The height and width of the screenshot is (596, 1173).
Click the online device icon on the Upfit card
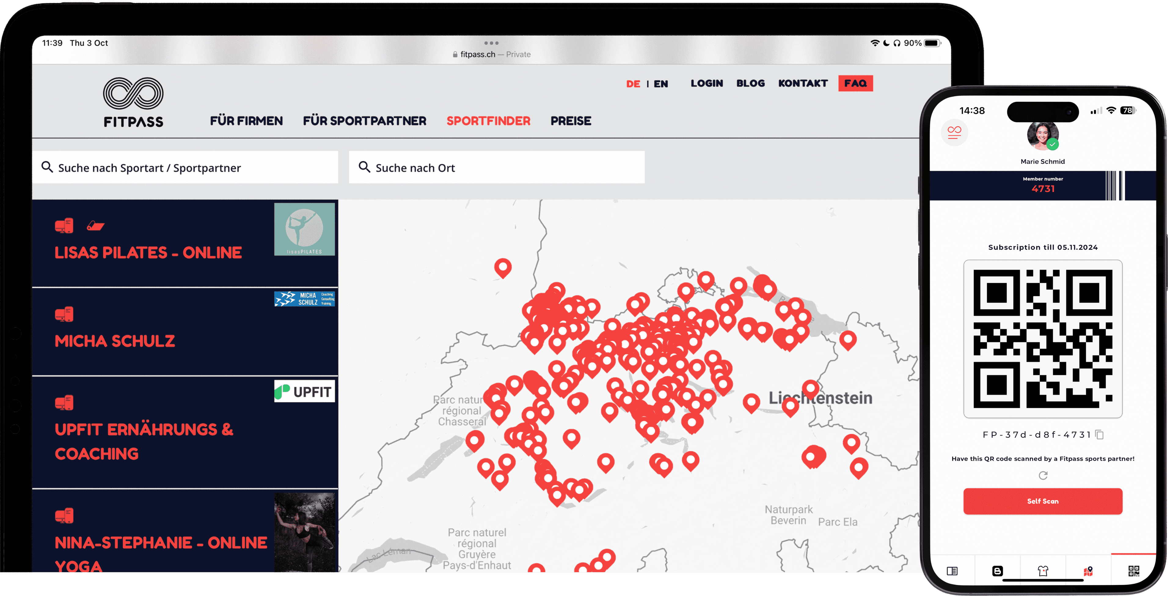click(x=64, y=403)
